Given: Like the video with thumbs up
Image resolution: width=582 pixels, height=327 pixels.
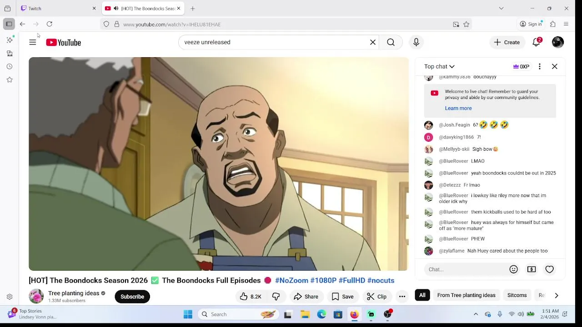Looking at the screenshot, I should click(x=251, y=297).
